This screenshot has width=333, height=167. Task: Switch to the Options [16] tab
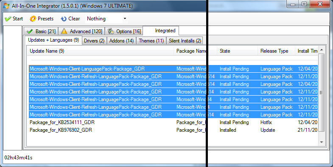coord(124,31)
